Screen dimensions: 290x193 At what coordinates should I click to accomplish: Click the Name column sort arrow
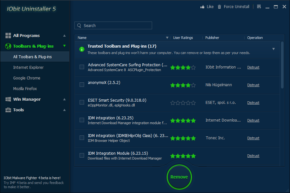coord(167,38)
